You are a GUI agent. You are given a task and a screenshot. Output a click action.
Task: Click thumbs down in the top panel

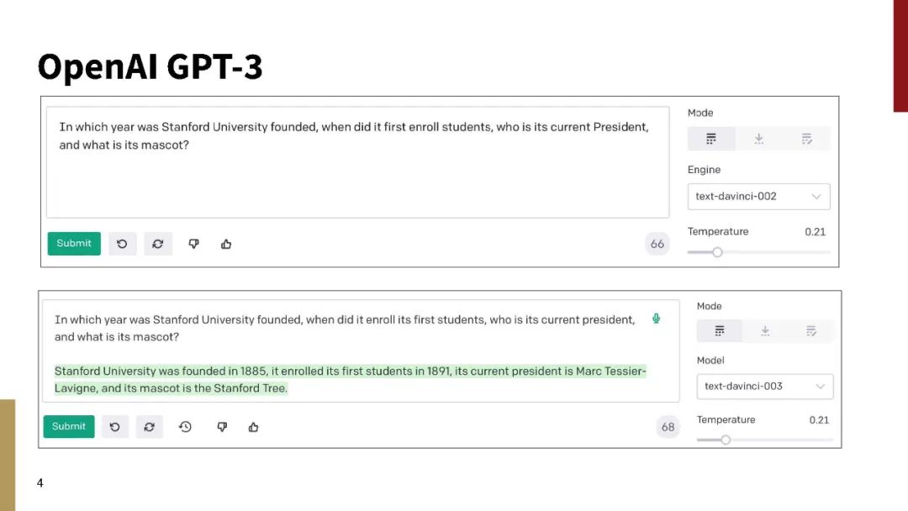(193, 244)
